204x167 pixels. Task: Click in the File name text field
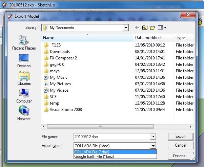pyautogui.click(x=112, y=136)
